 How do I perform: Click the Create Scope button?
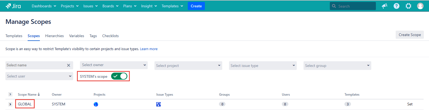(409, 35)
